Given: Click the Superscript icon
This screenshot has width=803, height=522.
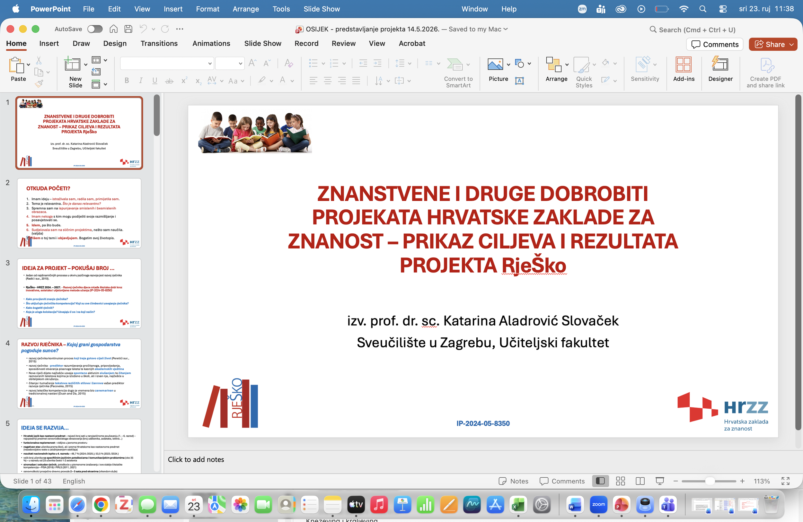Looking at the screenshot, I should click(184, 81).
